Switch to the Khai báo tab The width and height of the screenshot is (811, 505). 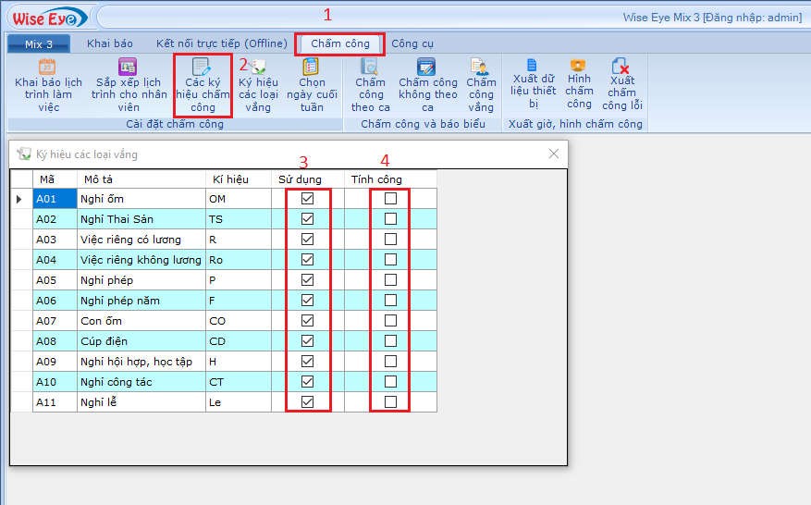109,43
